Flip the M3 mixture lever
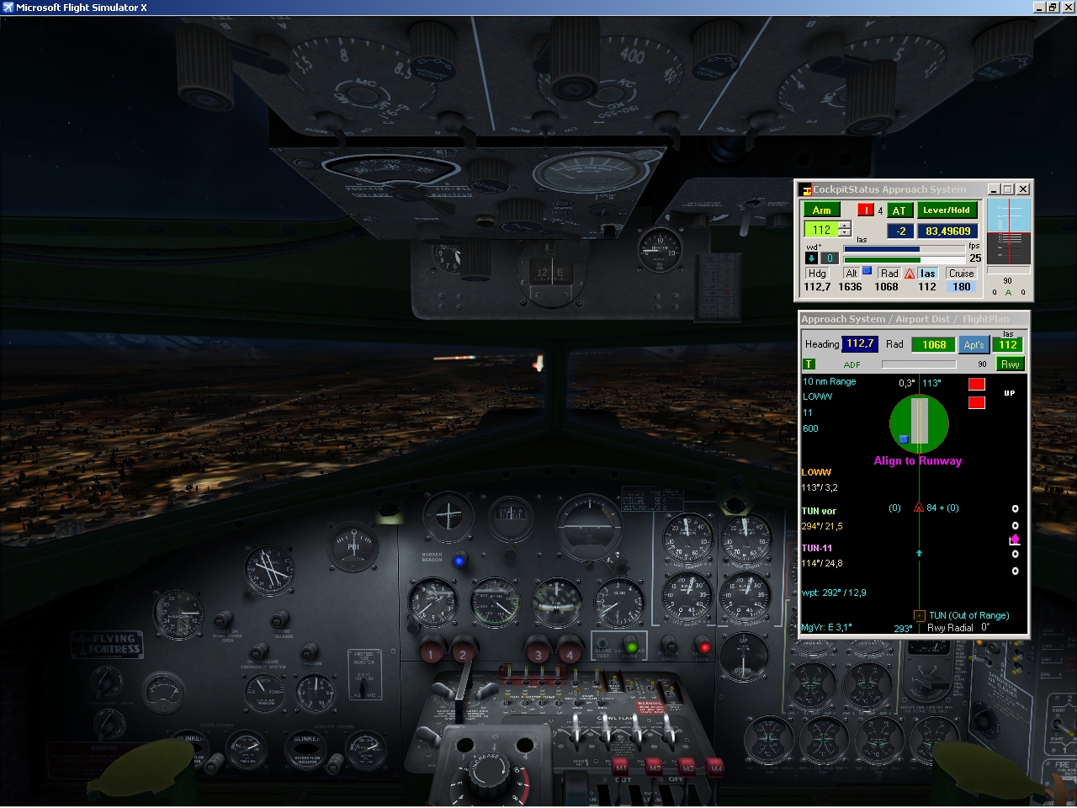 687,768
